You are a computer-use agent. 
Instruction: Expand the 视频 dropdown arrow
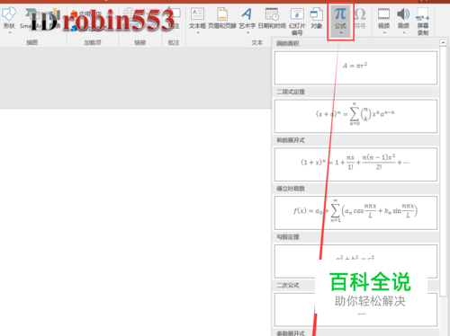[384, 32]
